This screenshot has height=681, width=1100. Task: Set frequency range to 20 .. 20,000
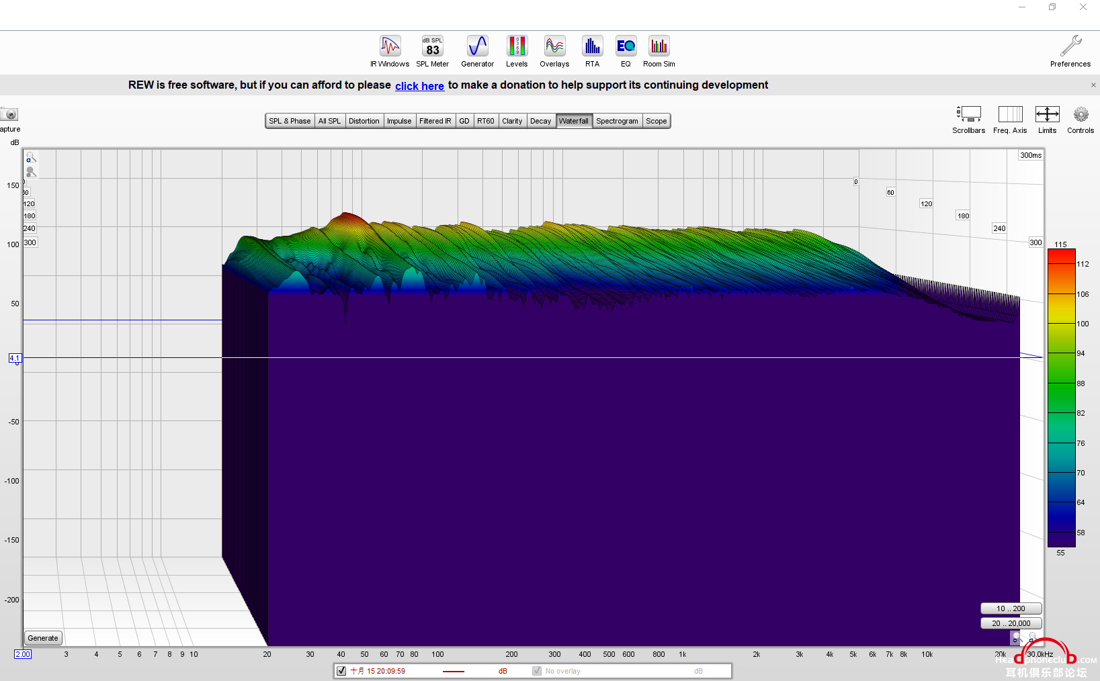pyautogui.click(x=1011, y=623)
